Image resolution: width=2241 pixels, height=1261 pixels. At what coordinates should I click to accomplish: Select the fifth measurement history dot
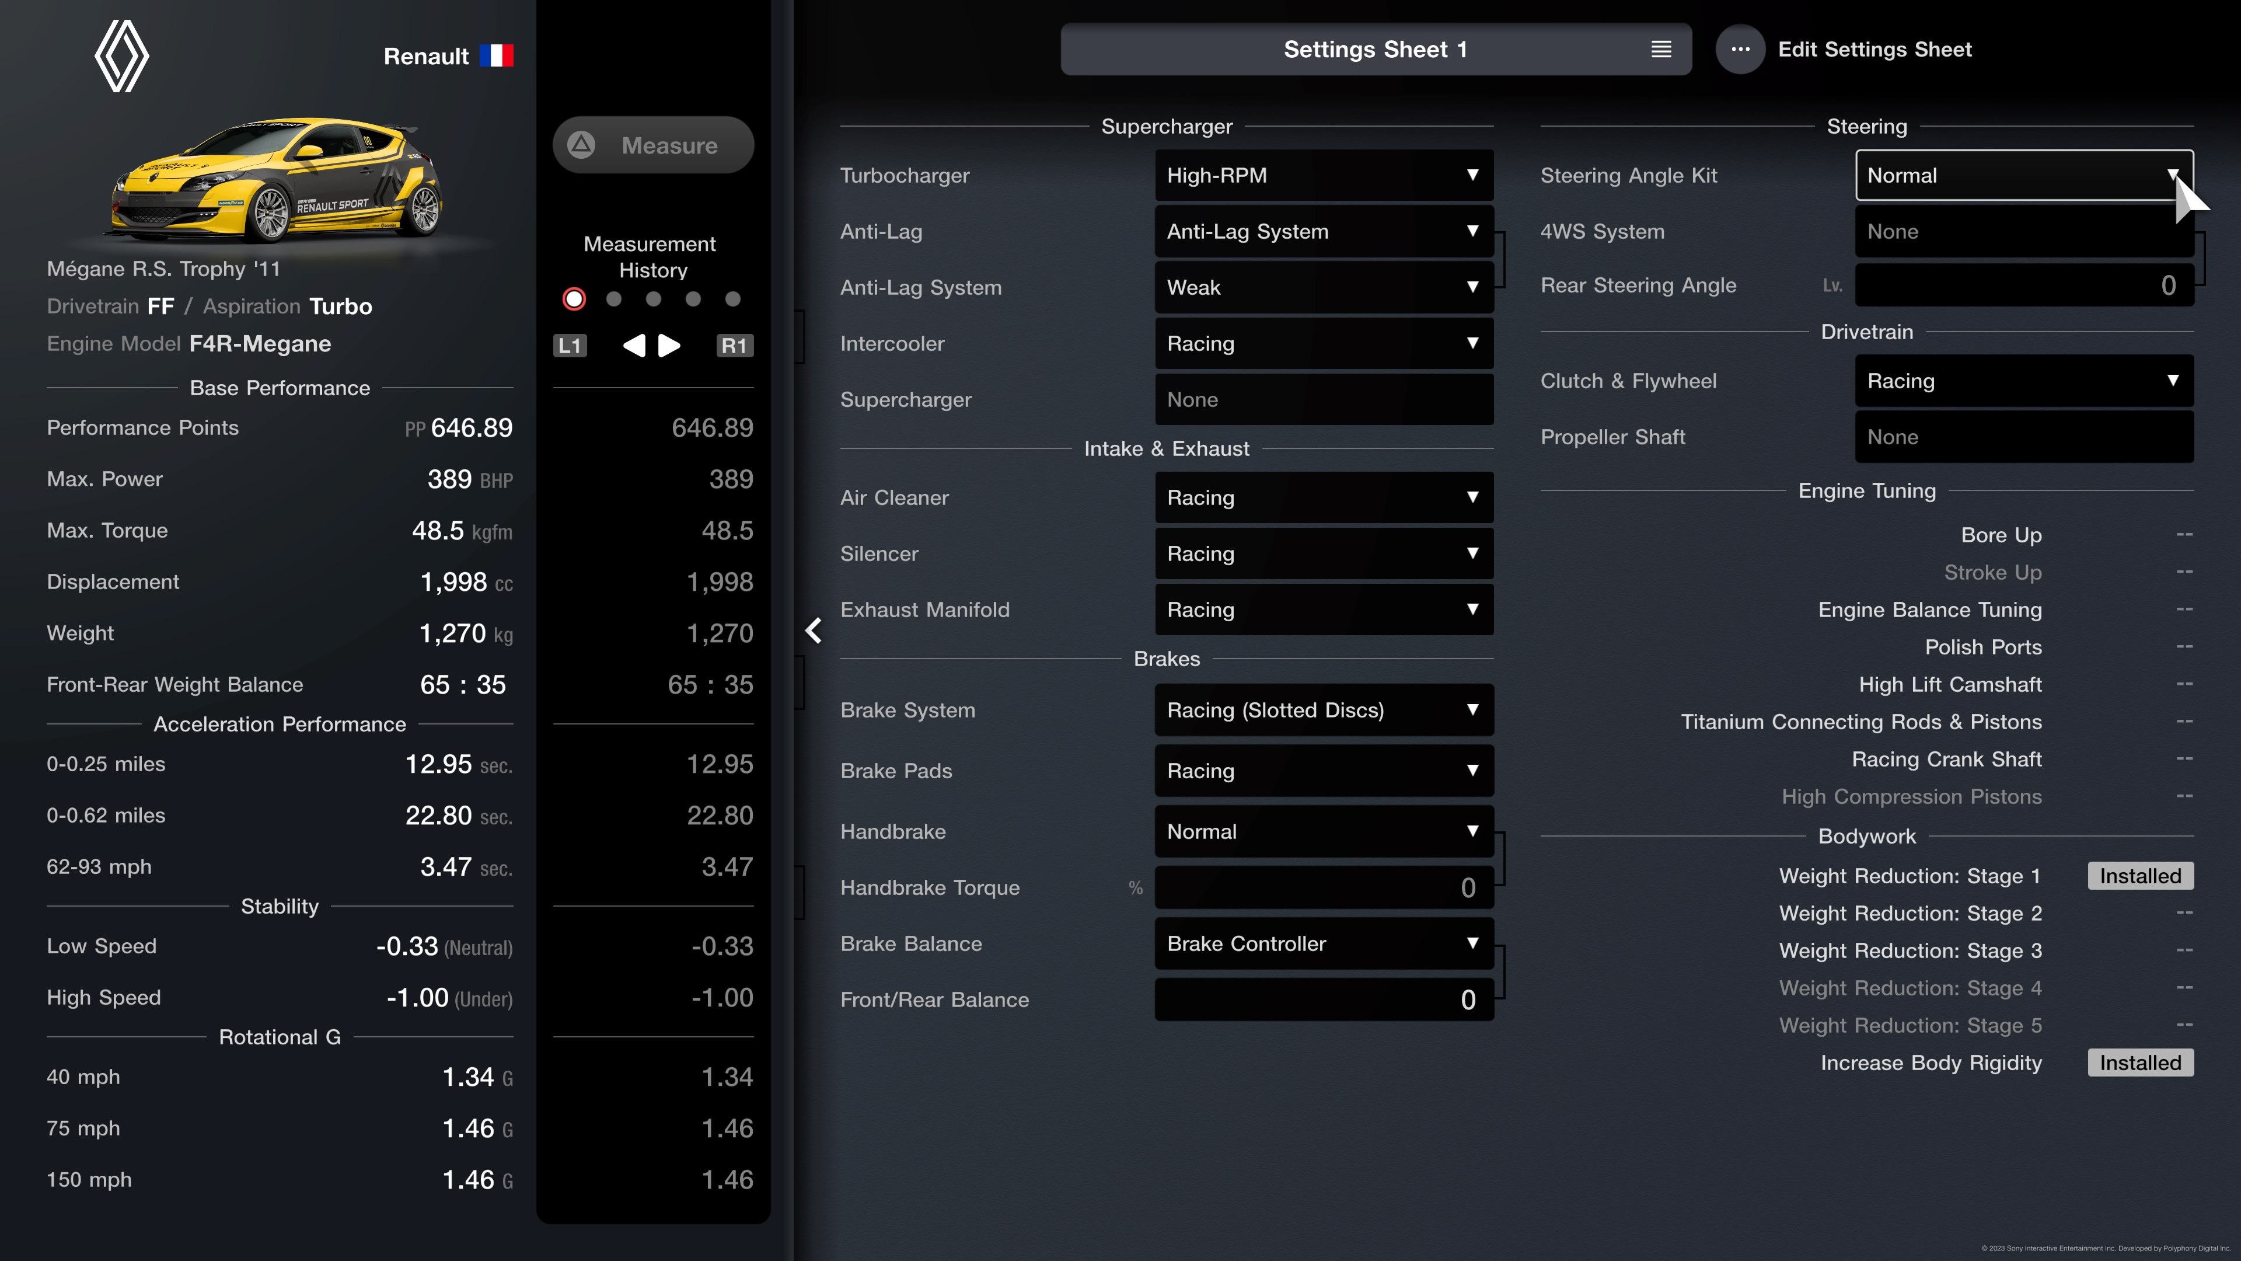[x=734, y=299]
